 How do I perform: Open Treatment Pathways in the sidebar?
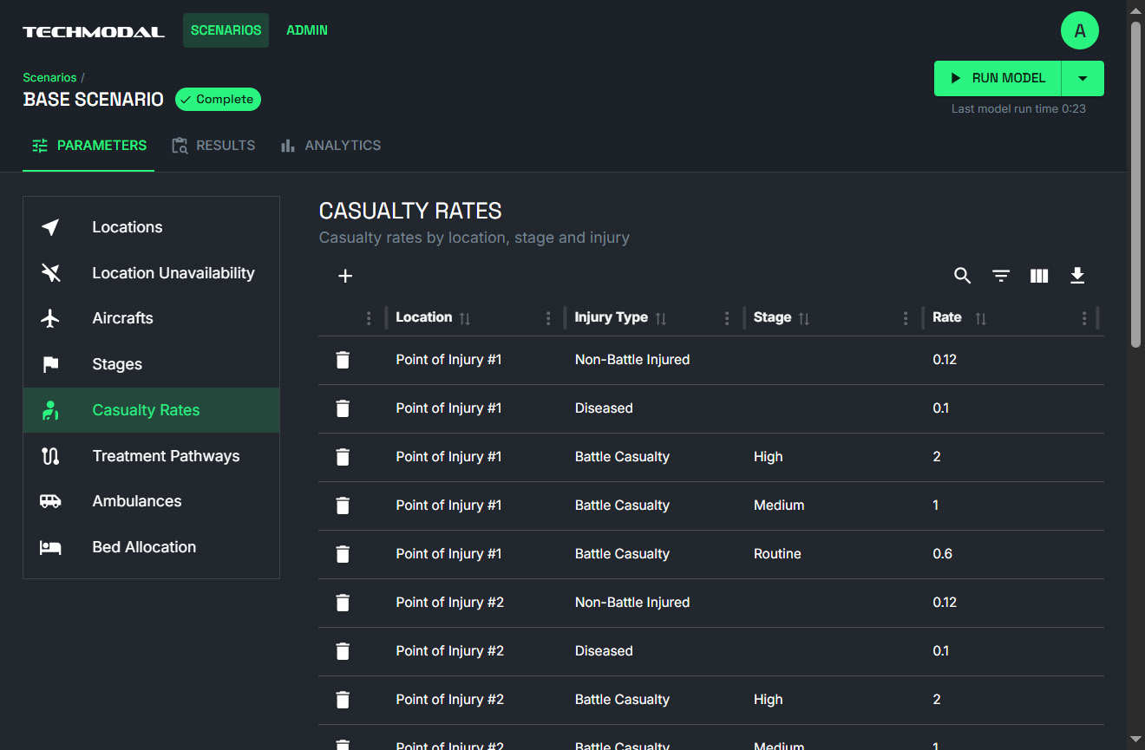(x=166, y=456)
